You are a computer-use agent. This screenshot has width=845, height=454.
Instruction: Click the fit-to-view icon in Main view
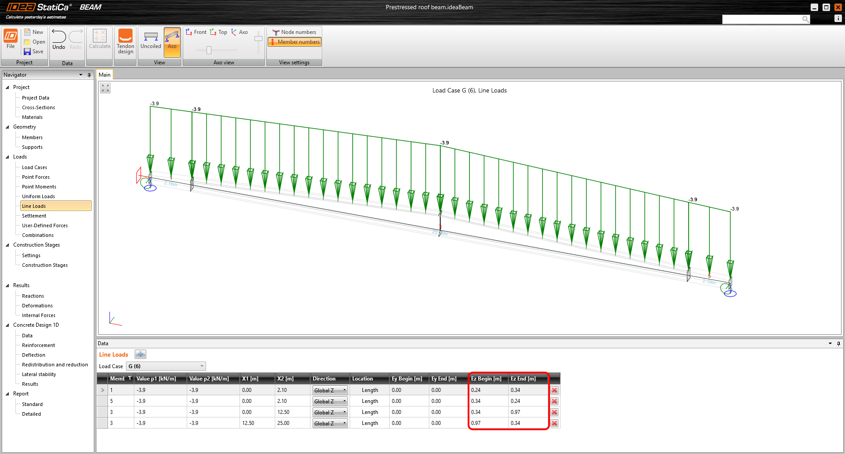(x=105, y=88)
